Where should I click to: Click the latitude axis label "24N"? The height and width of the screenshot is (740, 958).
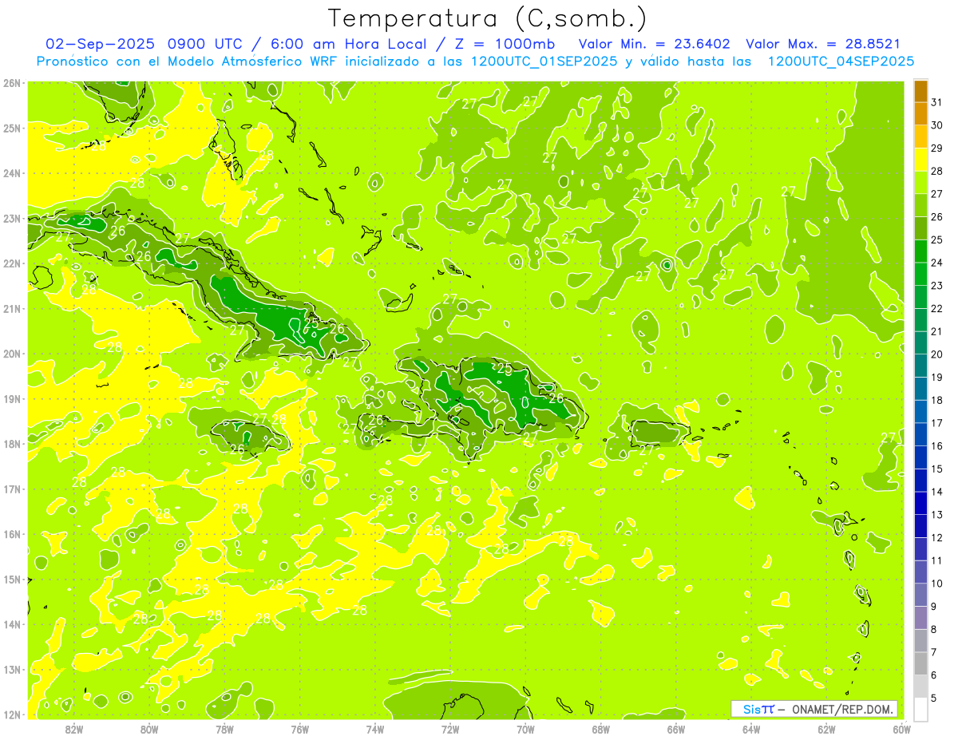click(x=12, y=173)
